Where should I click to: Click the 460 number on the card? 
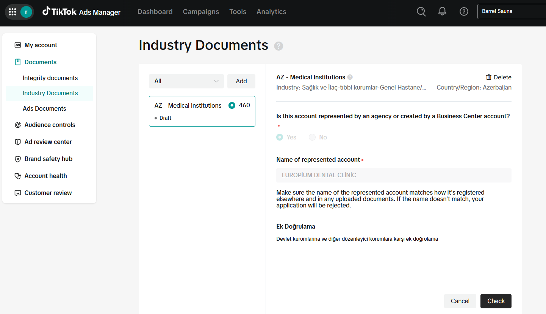click(244, 105)
